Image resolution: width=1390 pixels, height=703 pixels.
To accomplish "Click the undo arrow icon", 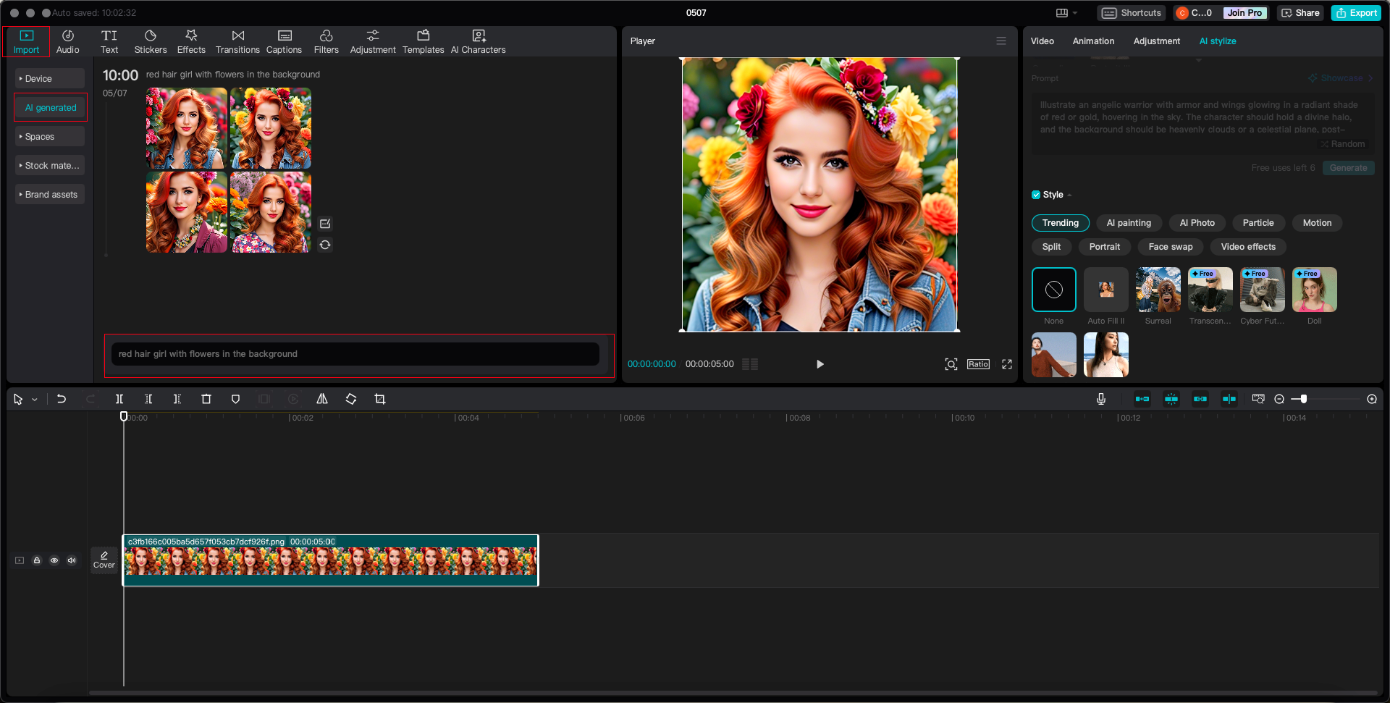I will pos(62,399).
